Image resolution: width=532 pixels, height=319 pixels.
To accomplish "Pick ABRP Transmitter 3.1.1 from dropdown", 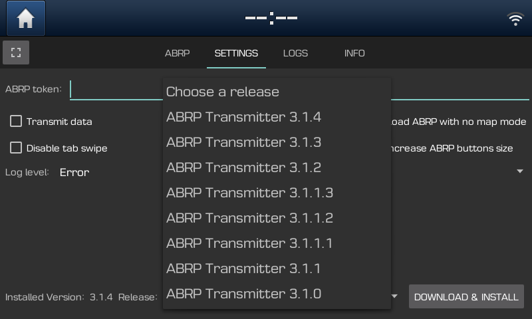I will (277, 268).
